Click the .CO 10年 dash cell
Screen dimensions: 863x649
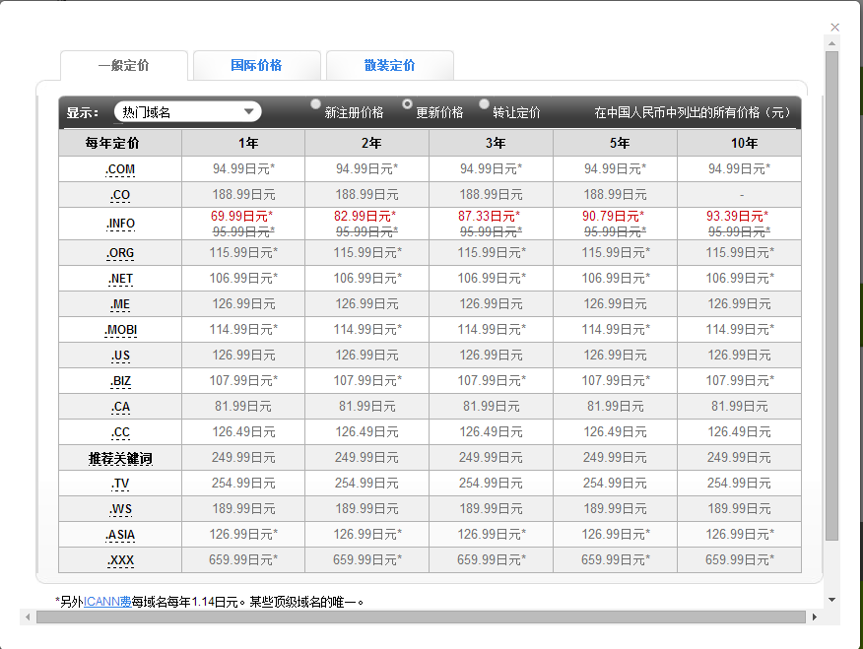tap(739, 195)
